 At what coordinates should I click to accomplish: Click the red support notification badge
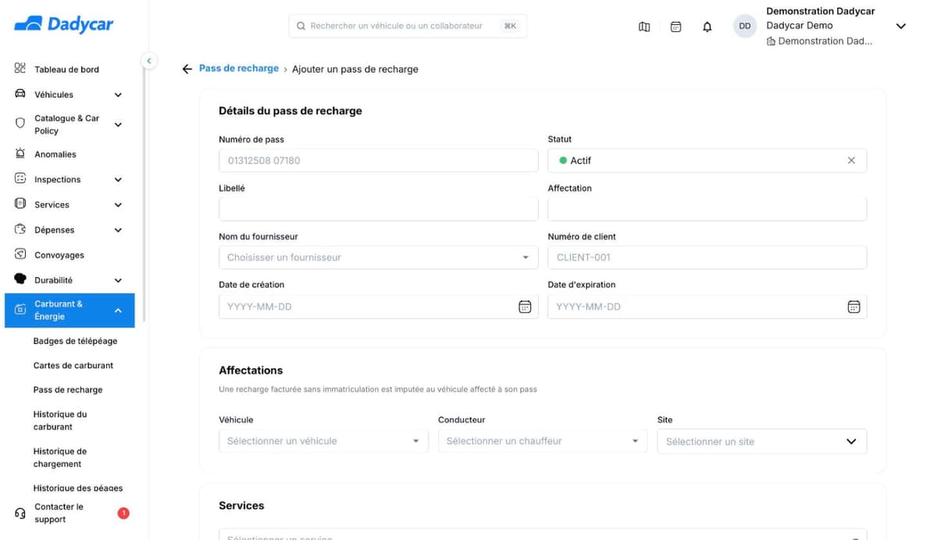pyautogui.click(x=123, y=513)
